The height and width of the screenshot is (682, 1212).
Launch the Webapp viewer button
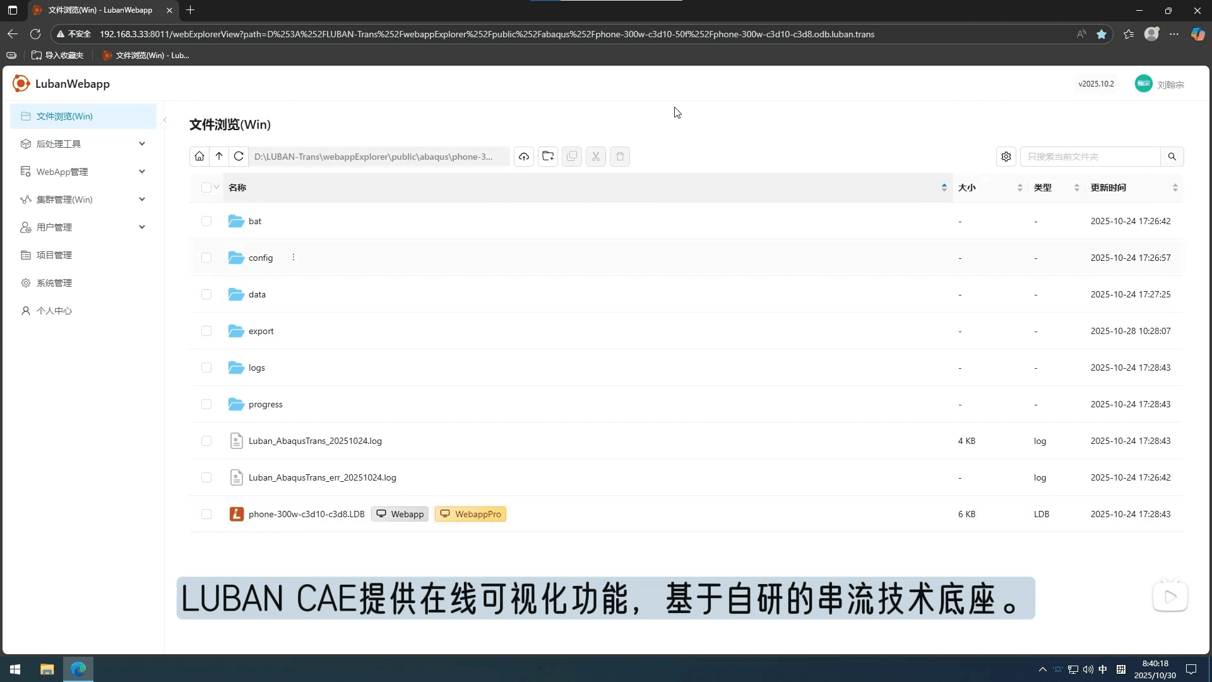click(400, 514)
